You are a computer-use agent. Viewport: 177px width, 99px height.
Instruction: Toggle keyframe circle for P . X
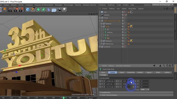pos(100,81)
